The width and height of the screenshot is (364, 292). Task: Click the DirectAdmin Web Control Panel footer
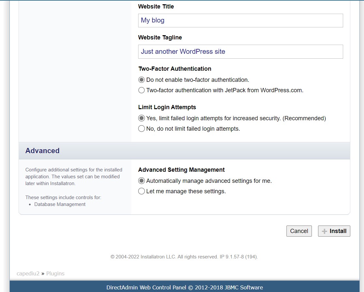click(184, 287)
